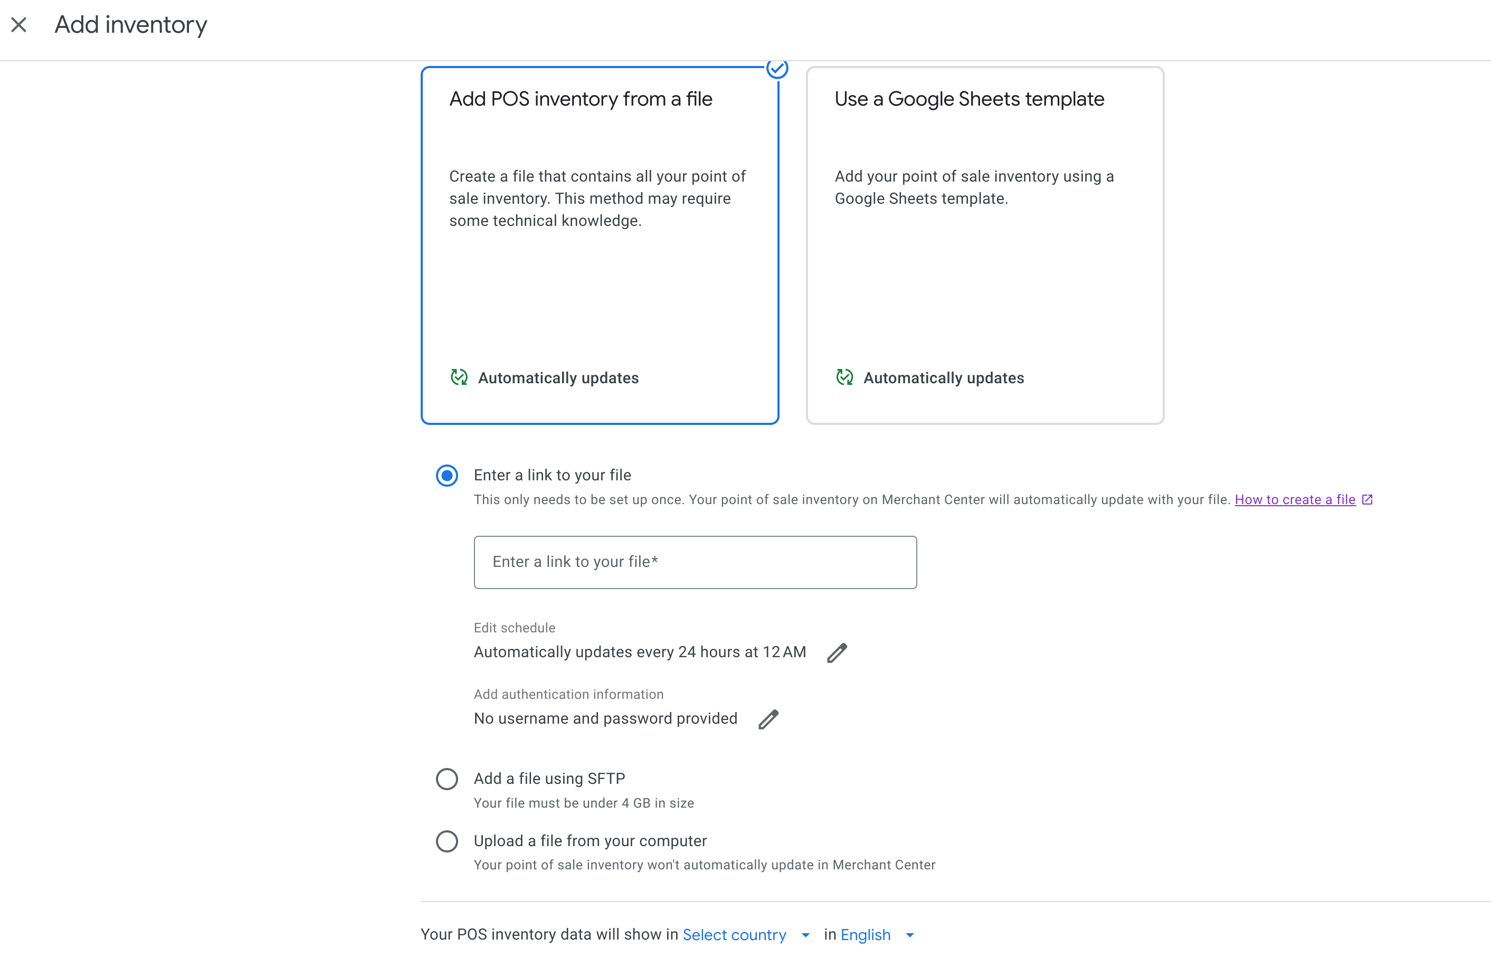Edit the update schedule with pencil icon
This screenshot has height=957, width=1491.
(837, 652)
